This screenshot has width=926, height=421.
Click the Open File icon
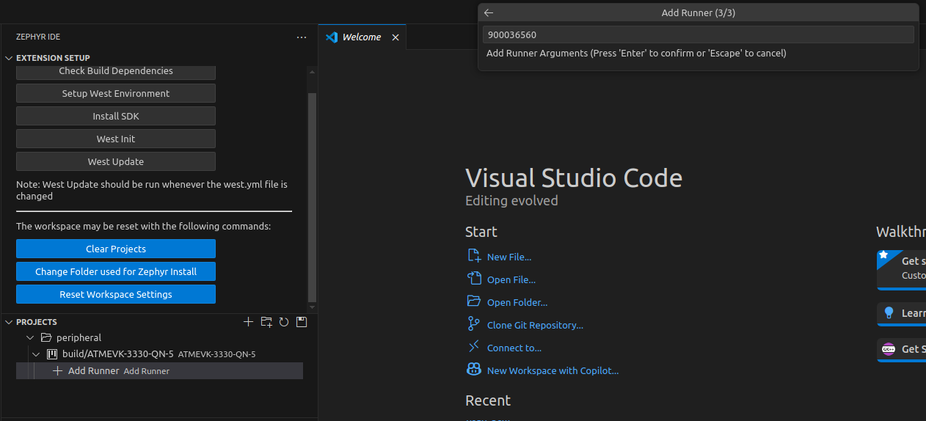tap(474, 279)
